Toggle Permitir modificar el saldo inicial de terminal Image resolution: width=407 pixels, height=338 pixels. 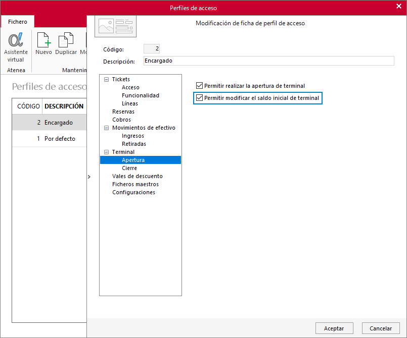point(199,98)
